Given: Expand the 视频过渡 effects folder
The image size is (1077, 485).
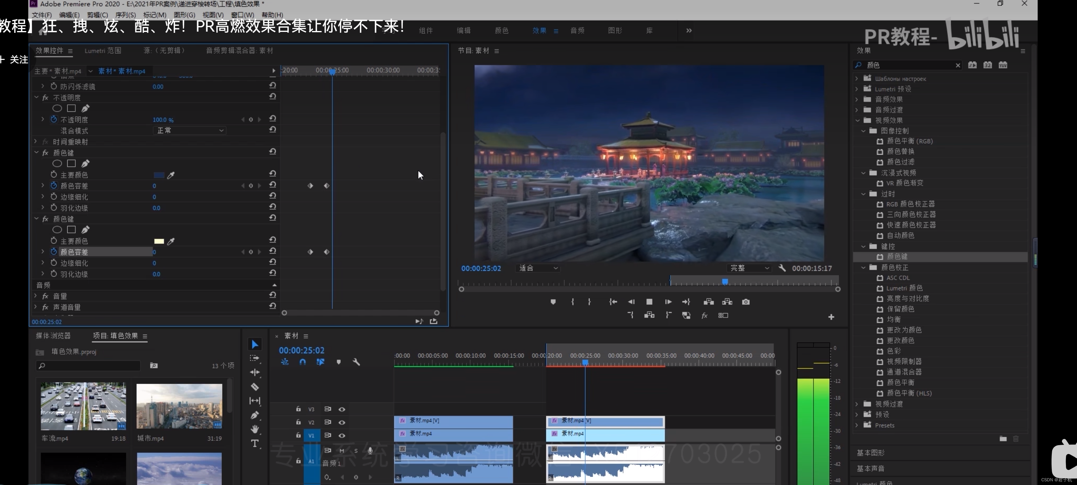Looking at the screenshot, I should click(x=857, y=404).
